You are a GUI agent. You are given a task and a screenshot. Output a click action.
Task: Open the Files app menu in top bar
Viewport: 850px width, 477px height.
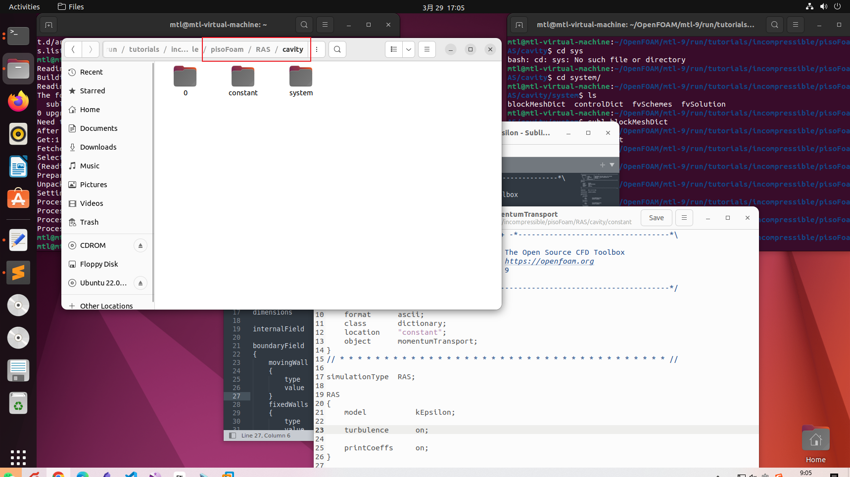71,7
